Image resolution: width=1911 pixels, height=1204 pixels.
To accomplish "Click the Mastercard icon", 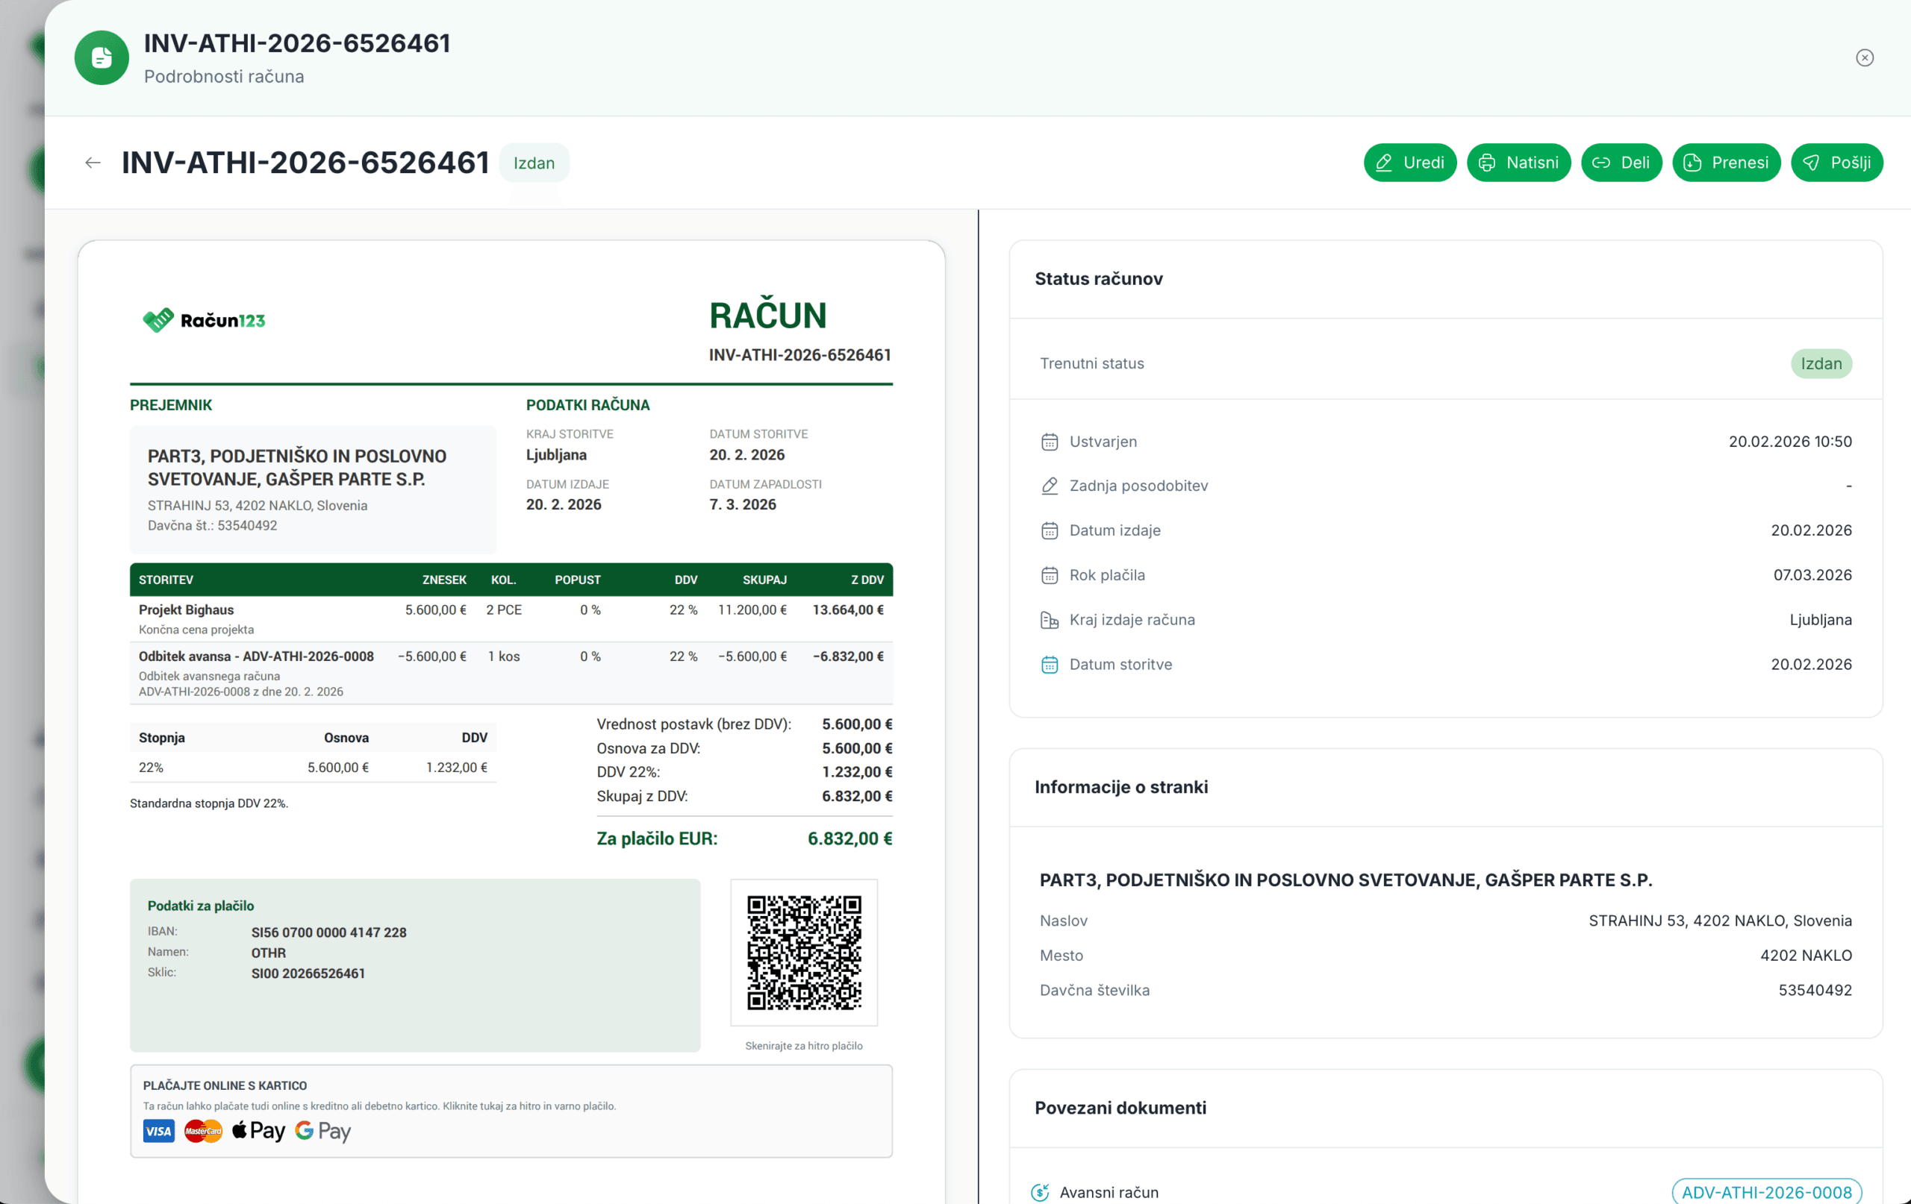I will coord(203,1131).
